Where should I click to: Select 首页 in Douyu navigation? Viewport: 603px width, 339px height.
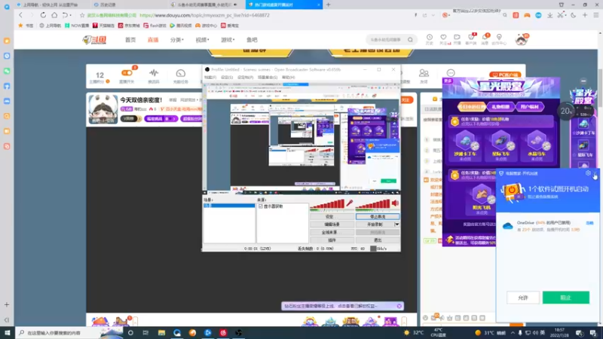click(130, 40)
